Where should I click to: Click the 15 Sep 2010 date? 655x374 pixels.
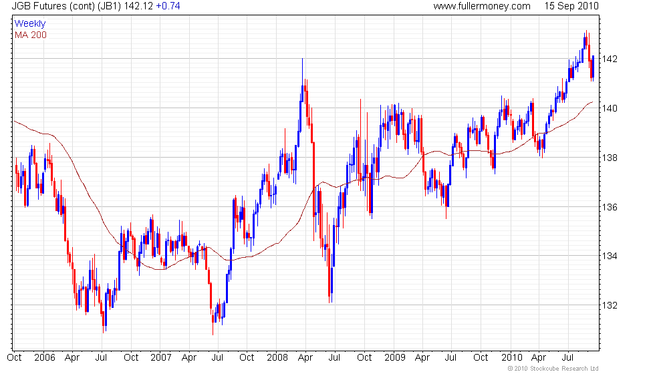point(571,6)
